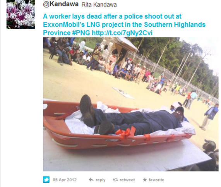Click the word ExxonMobil's in the tweet
221x187 pixels.
click(64, 24)
